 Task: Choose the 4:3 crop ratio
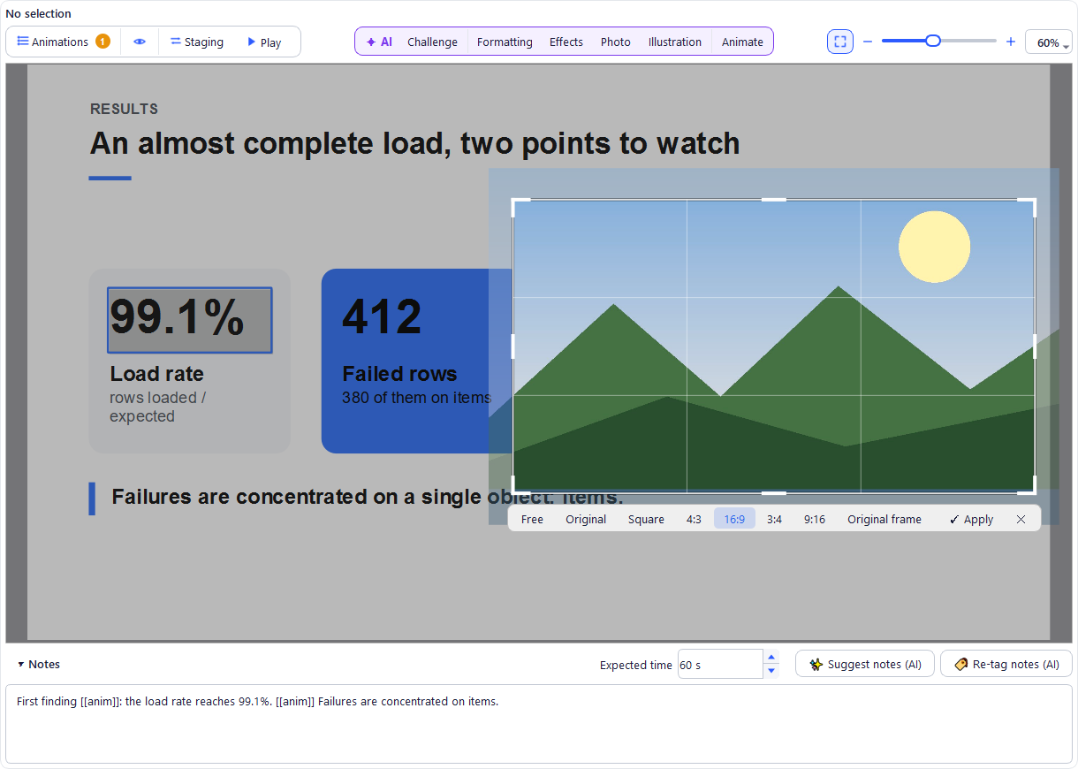[x=694, y=519]
